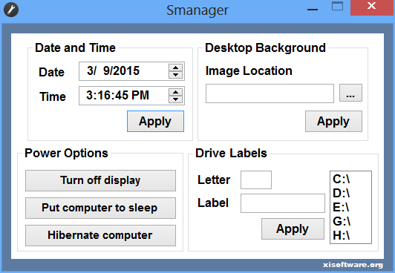Click the Smanager wrench icon in title bar
This screenshot has height=273, width=395.
pyautogui.click(x=11, y=10)
